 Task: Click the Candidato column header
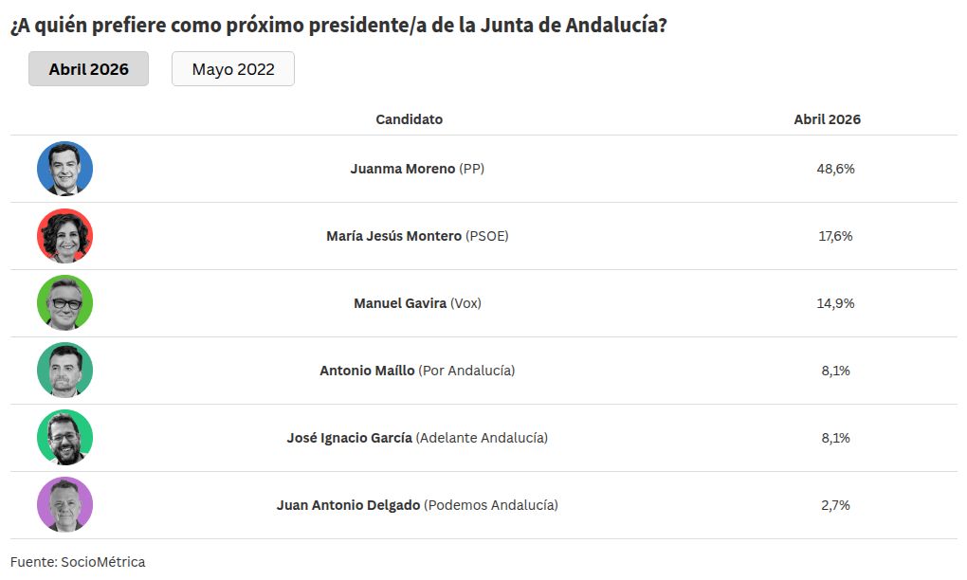coord(409,119)
